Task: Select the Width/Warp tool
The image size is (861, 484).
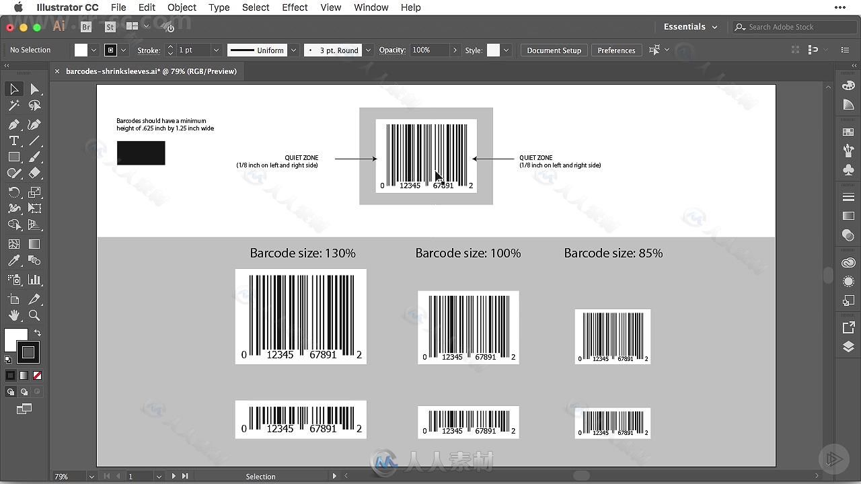Action: click(x=14, y=208)
